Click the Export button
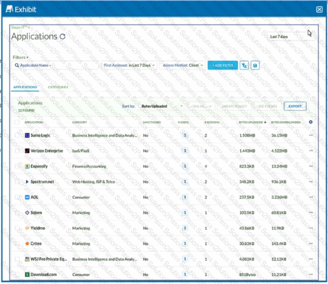Image resolution: width=328 pixels, height=284 pixels. tap(295, 106)
